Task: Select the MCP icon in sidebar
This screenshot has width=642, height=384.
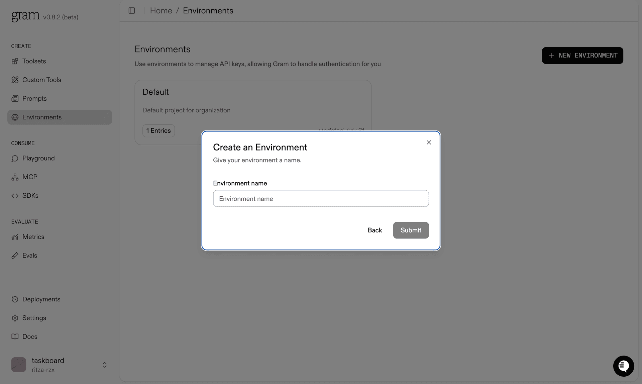Action: click(x=15, y=177)
